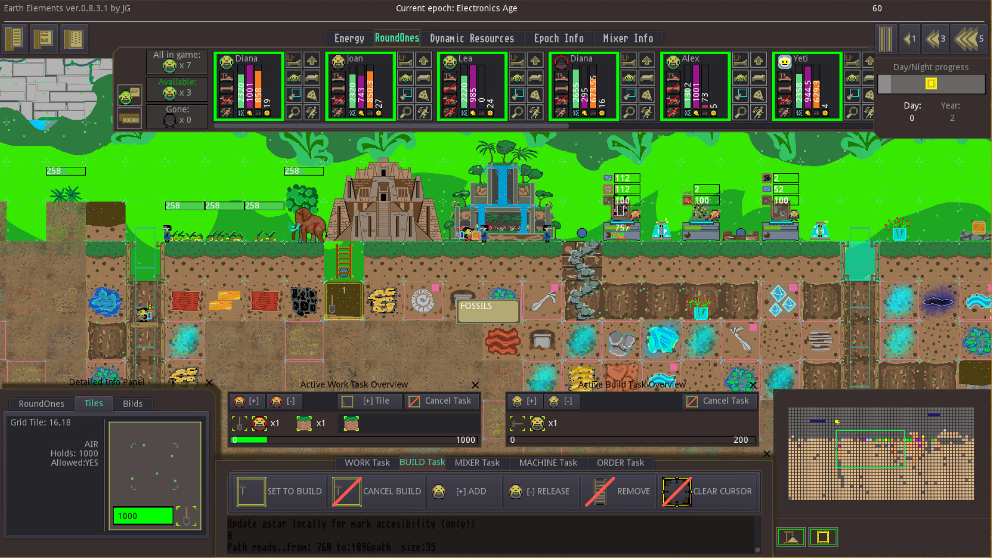The width and height of the screenshot is (992, 558).
Task: Click speed 3 arrows button
Action: 936,39
